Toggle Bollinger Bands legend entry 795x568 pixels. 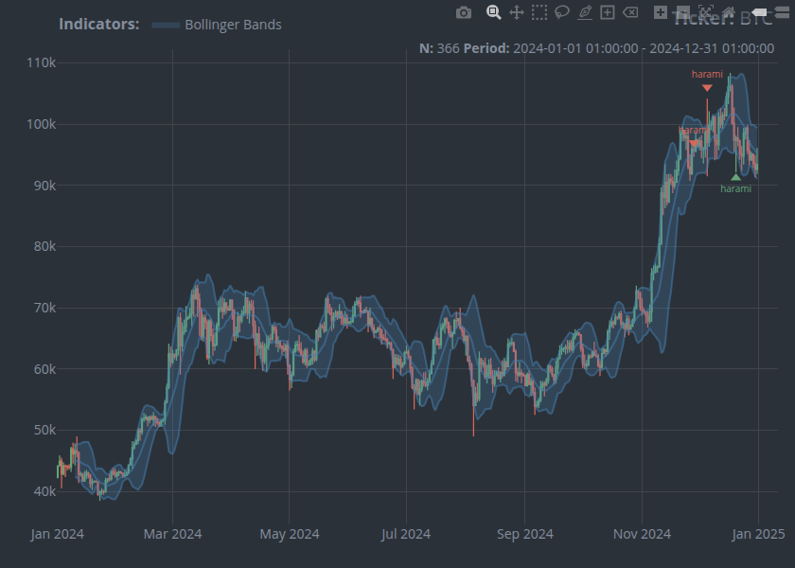[233, 25]
